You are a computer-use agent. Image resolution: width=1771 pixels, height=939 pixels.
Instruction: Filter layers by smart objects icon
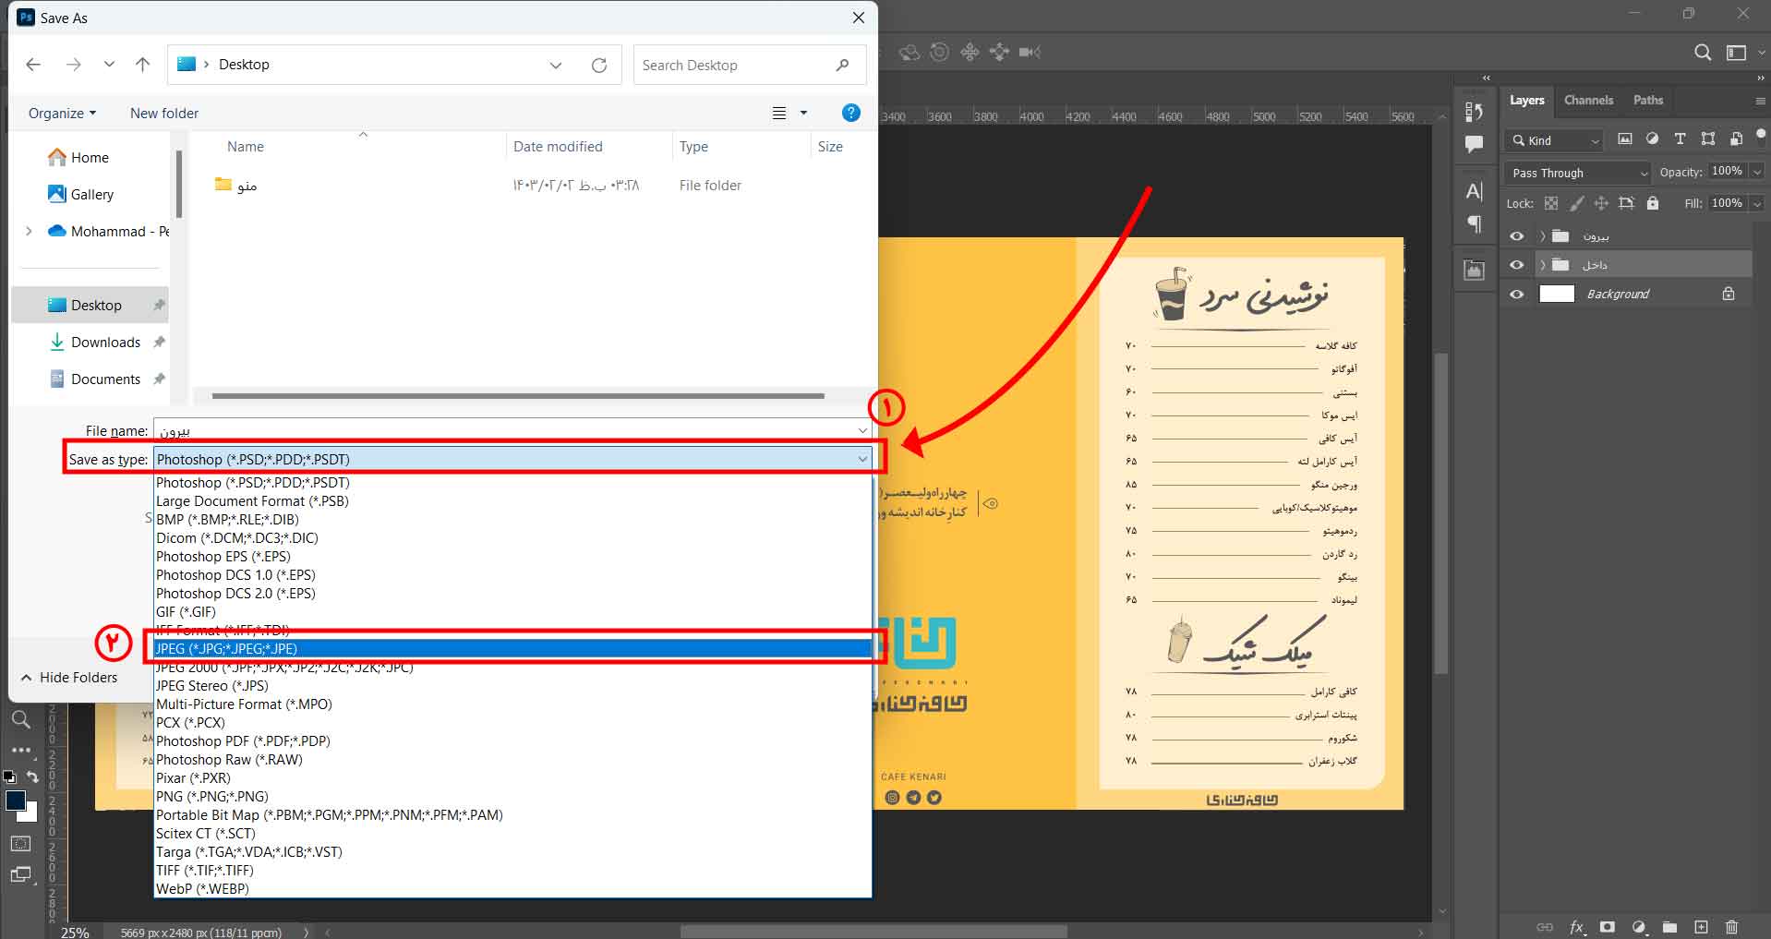[1736, 139]
